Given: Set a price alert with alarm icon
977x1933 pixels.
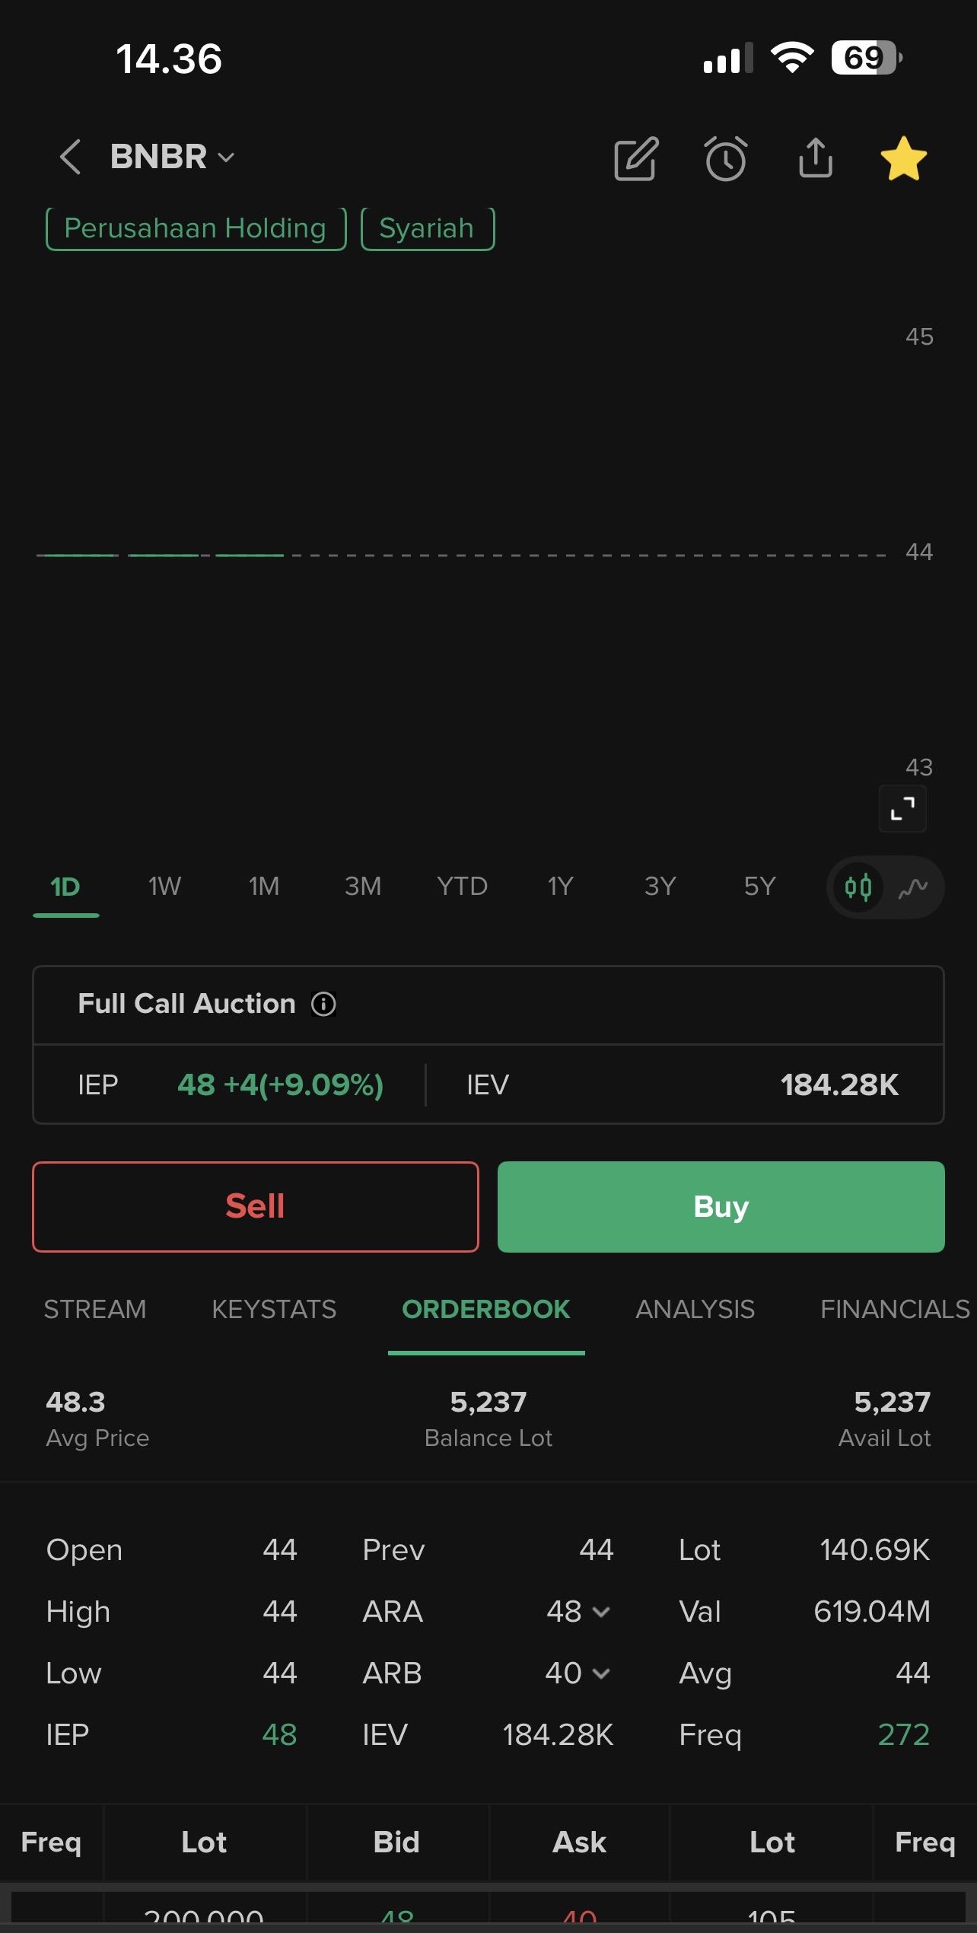Looking at the screenshot, I should pyautogui.click(x=726, y=158).
